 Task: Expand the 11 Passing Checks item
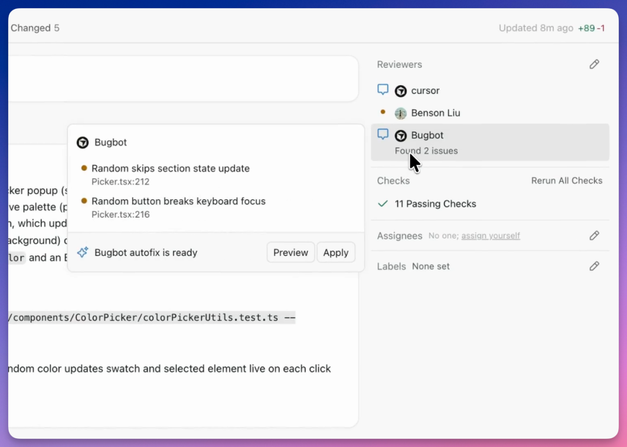(x=435, y=204)
